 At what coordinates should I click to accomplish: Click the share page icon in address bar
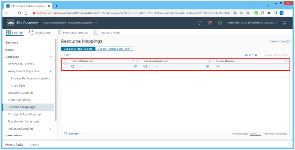pos(242,13)
